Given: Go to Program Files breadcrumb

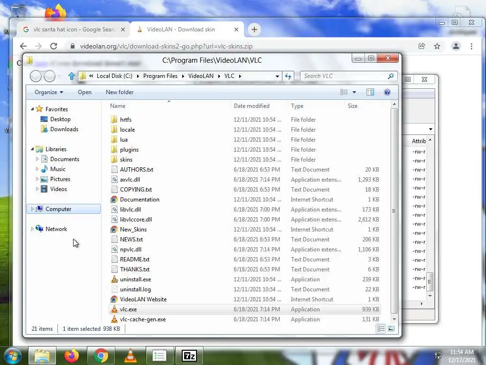Looking at the screenshot, I should tap(160, 76).
